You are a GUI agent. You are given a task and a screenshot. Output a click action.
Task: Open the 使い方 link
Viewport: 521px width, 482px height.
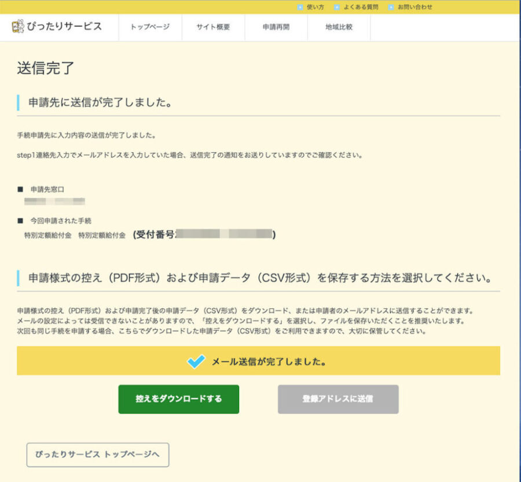pos(315,7)
